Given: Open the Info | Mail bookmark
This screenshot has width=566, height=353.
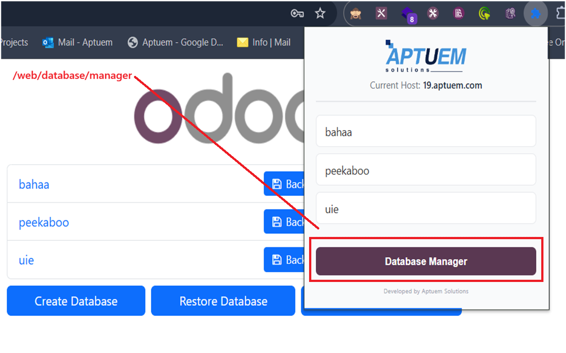Looking at the screenshot, I should [x=264, y=42].
